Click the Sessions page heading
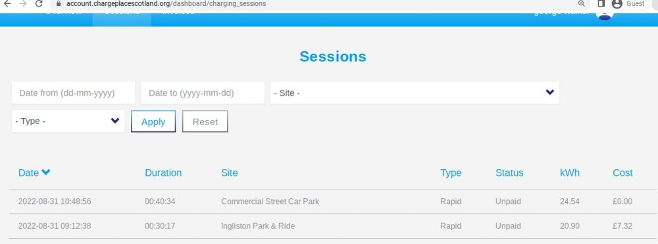The height and width of the screenshot is (244, 658). (333, 56)
